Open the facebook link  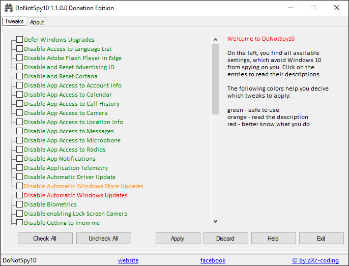213,260
